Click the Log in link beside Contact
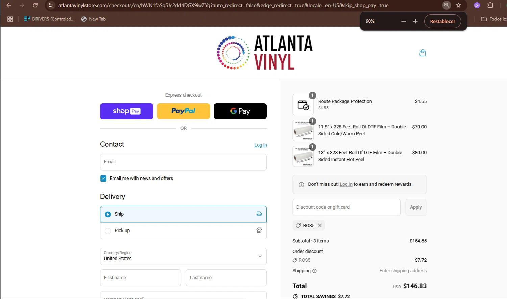507x299 pixels. click(x=260, y=145)
